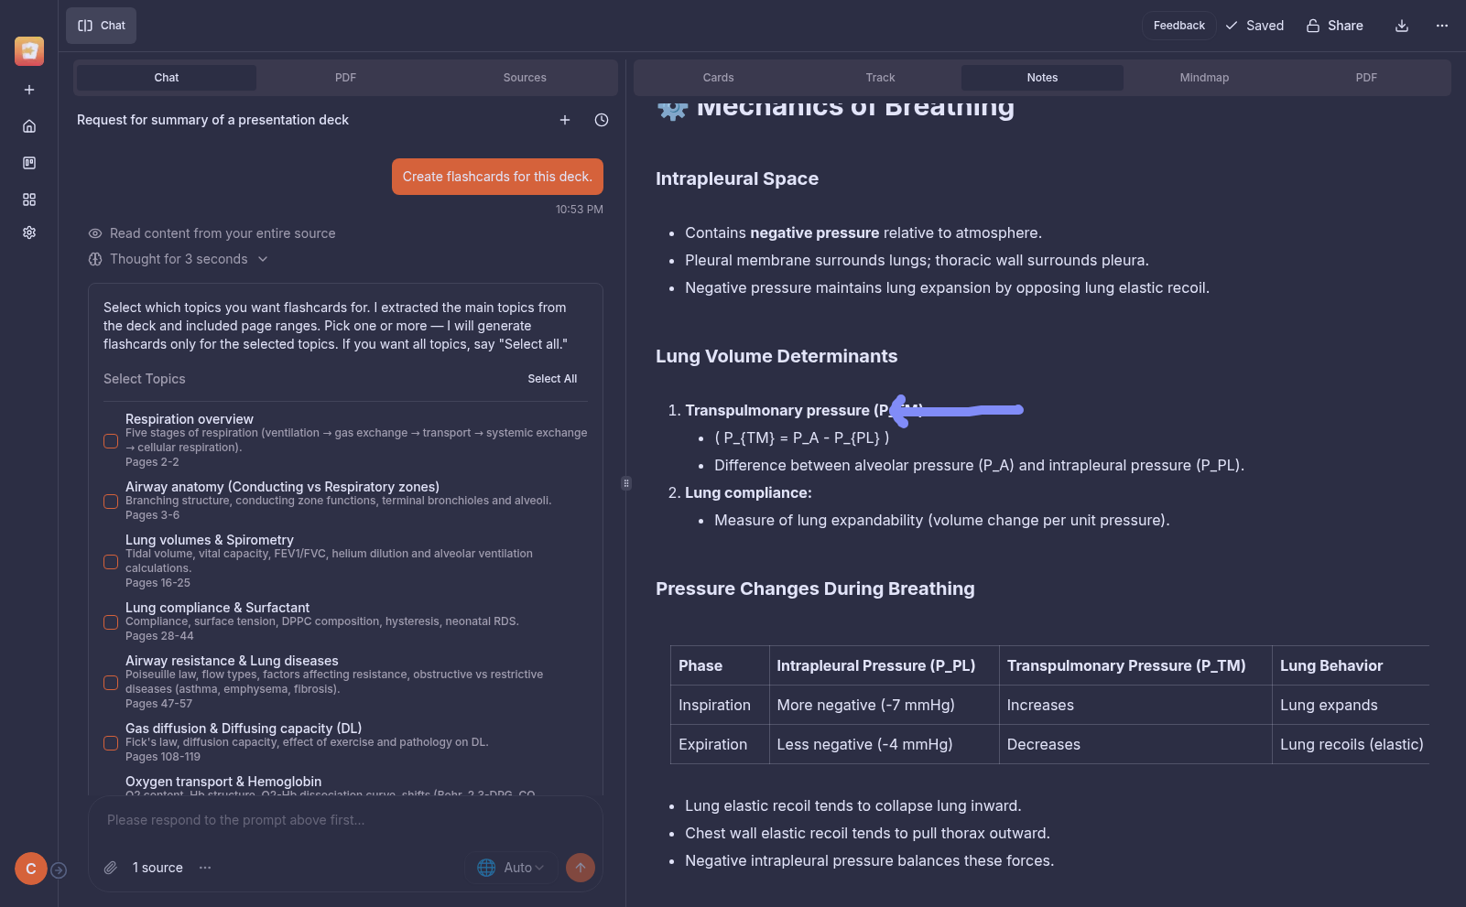Start new chat with plus icon
The width and height of the screenshot is (1466, 907).
565,120
